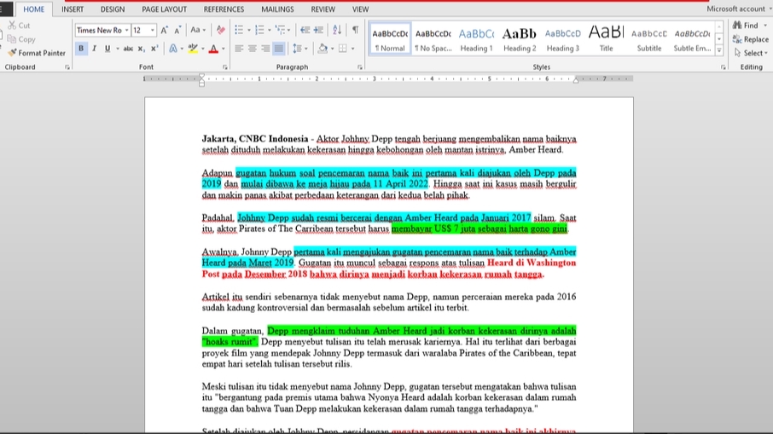Increase paragraph indent
Image resolution: width=773 pixels, height=434 pixels.
[318, 30]
